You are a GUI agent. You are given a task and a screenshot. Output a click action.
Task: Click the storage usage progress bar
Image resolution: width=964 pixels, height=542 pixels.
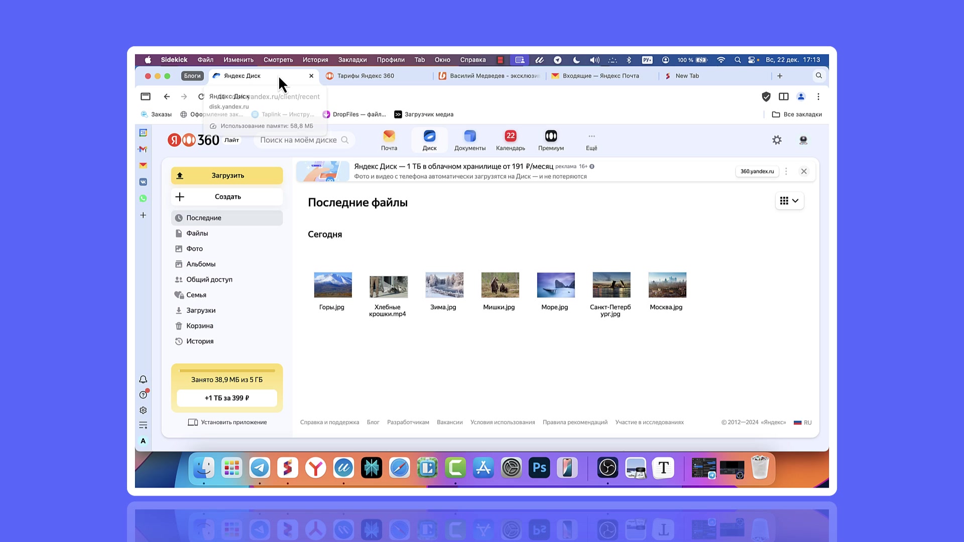pos(226,370)
